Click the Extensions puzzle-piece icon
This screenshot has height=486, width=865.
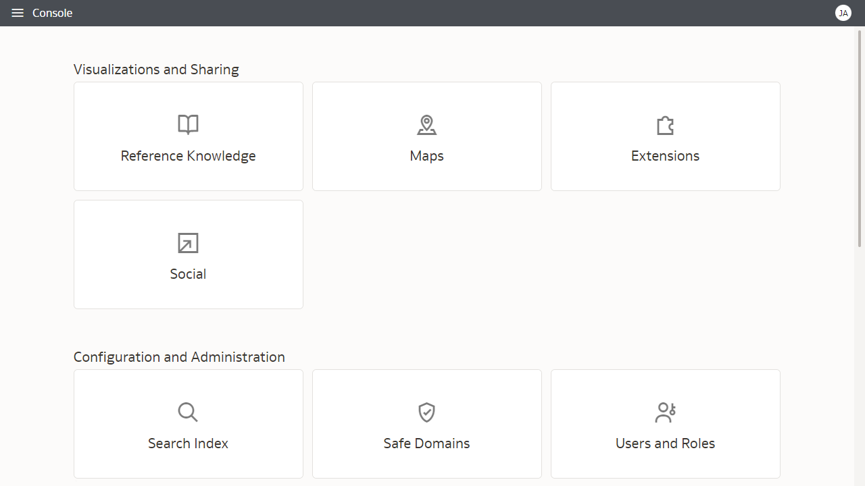(x=665, y=124)
